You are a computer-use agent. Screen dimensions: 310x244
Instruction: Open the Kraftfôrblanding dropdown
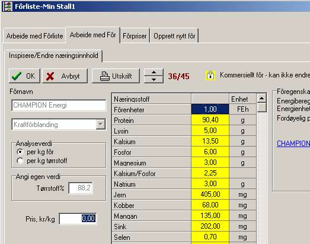tap(101, 125)
